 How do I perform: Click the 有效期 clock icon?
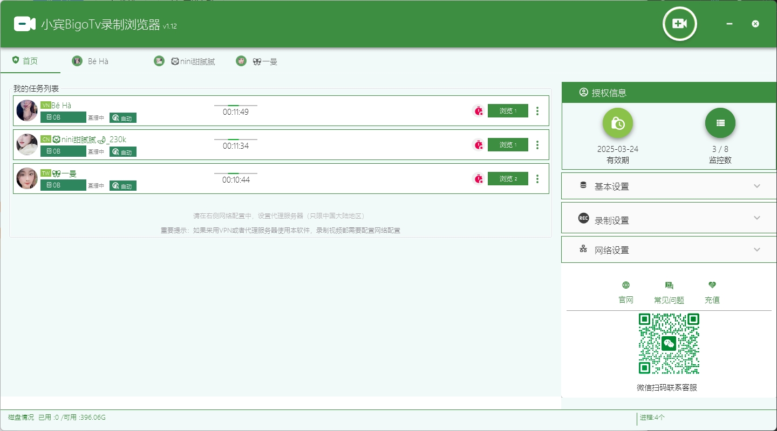click(618, 123)
